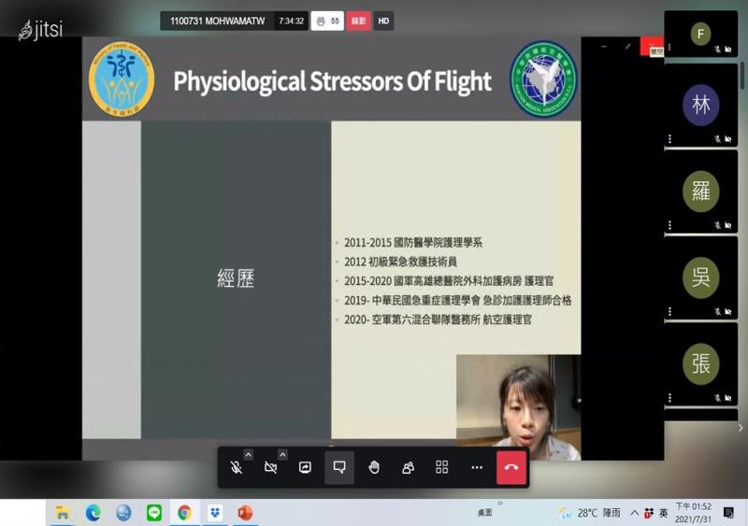Hang up the call

pyautogui.click(x=511, y=467)
